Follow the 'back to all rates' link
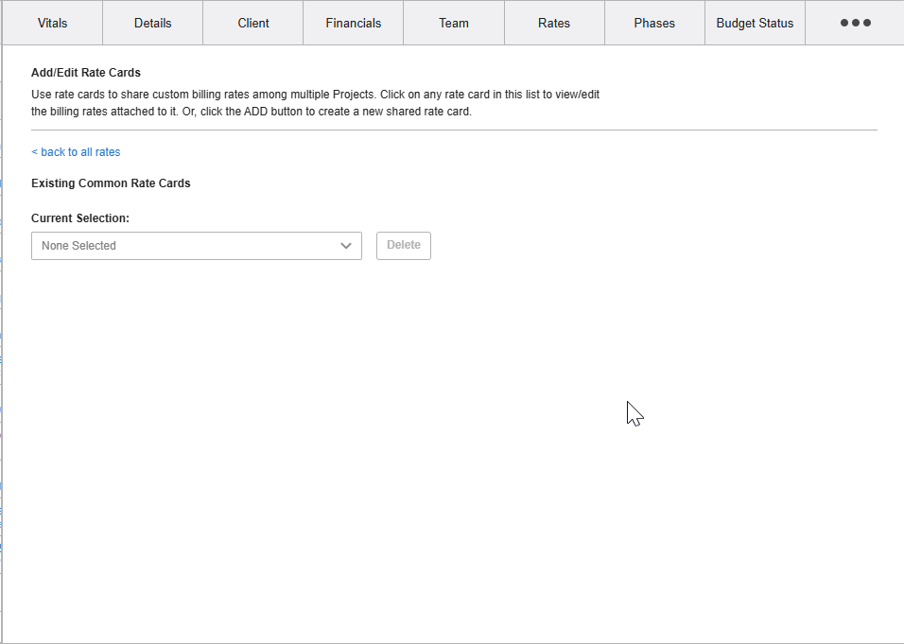 coord(76,152)
